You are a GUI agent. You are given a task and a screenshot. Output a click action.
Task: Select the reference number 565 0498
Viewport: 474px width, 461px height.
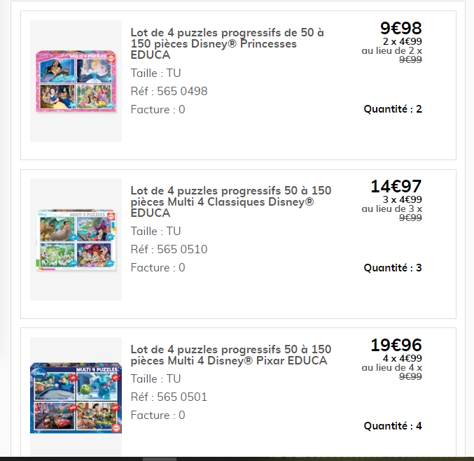pos(169,91)
